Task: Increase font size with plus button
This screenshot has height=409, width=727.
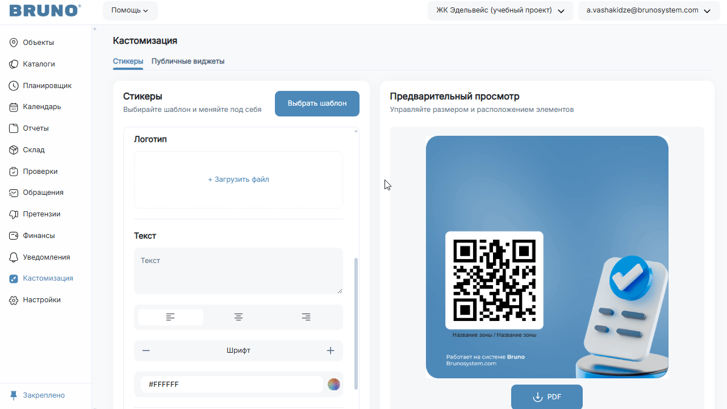Action: [331, 350]
